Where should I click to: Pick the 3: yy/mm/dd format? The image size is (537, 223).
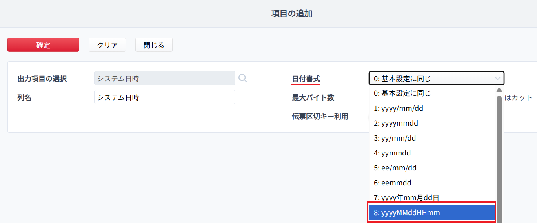tap(432, 138)
